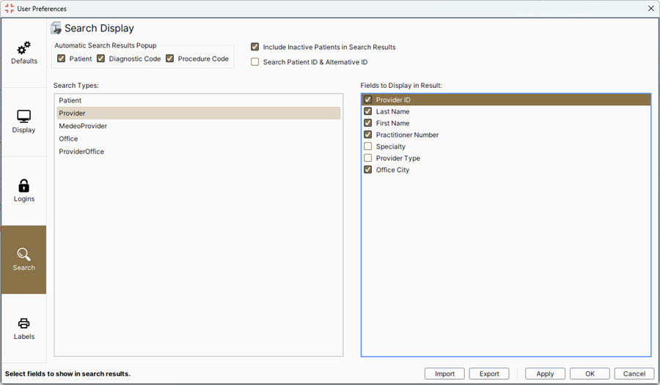Select ProviderOffice search type
660x385 pixels.
81,152
